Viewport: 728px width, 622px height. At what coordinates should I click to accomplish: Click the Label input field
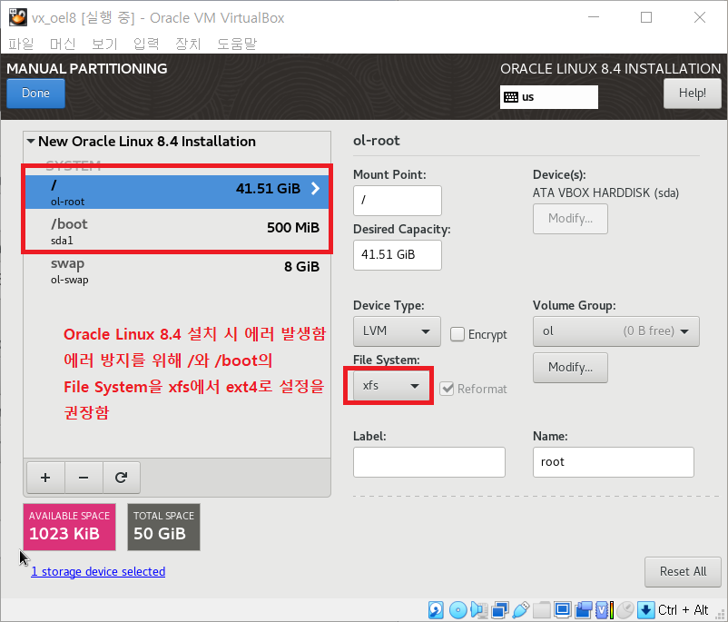coord(429,462)
